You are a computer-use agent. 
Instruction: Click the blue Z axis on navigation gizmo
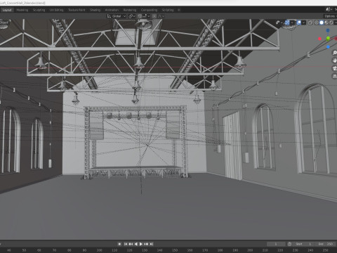(x=328, y=30)
